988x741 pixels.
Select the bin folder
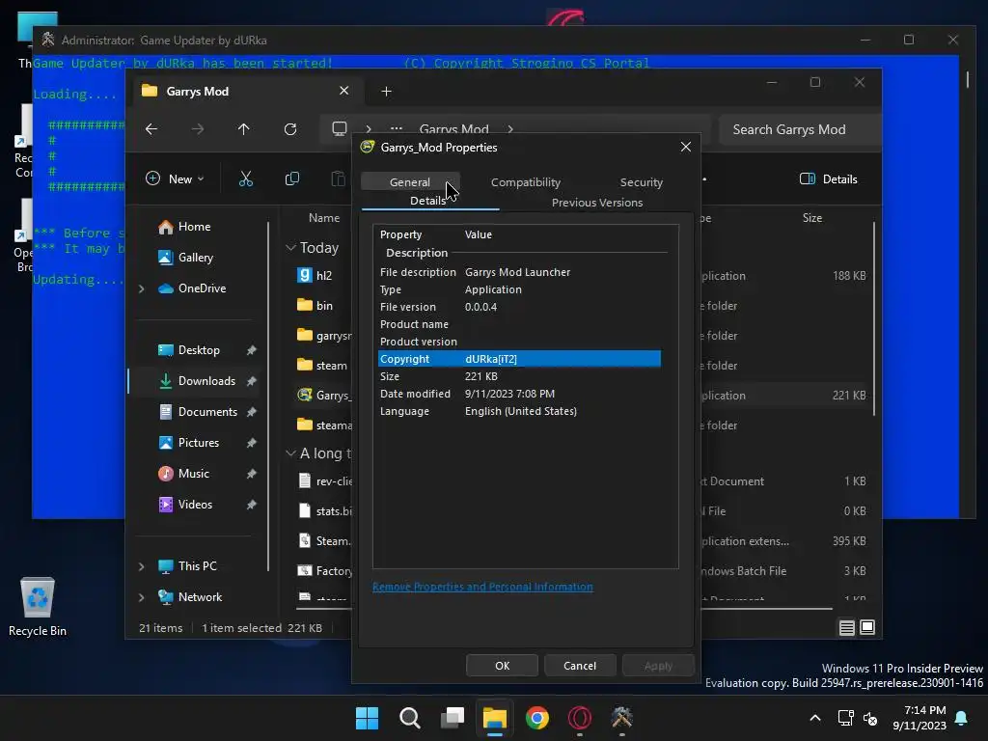[316, 306]
